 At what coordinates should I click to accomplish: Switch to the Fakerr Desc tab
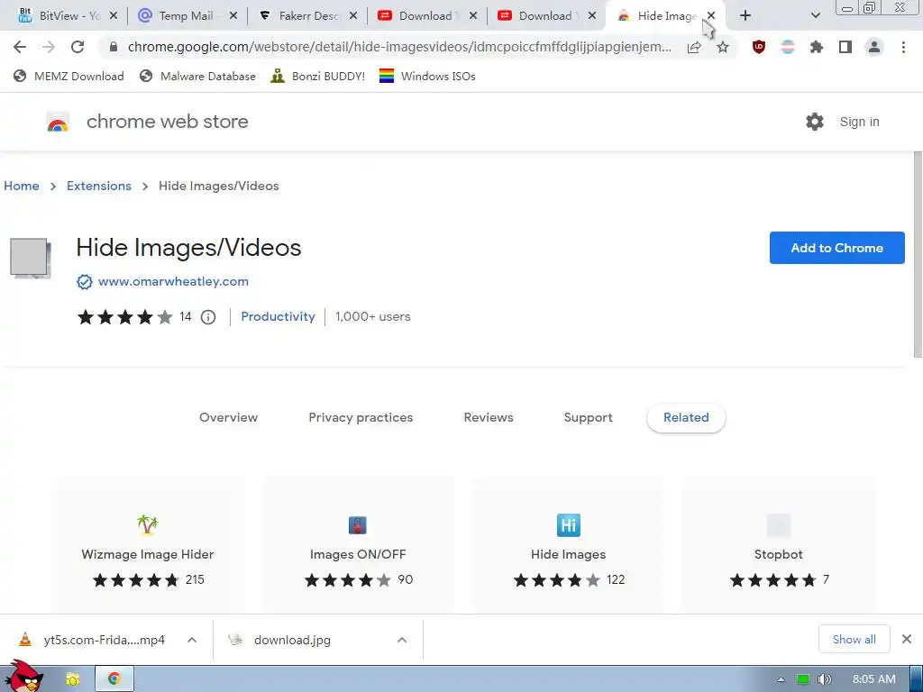click(308, 16)
